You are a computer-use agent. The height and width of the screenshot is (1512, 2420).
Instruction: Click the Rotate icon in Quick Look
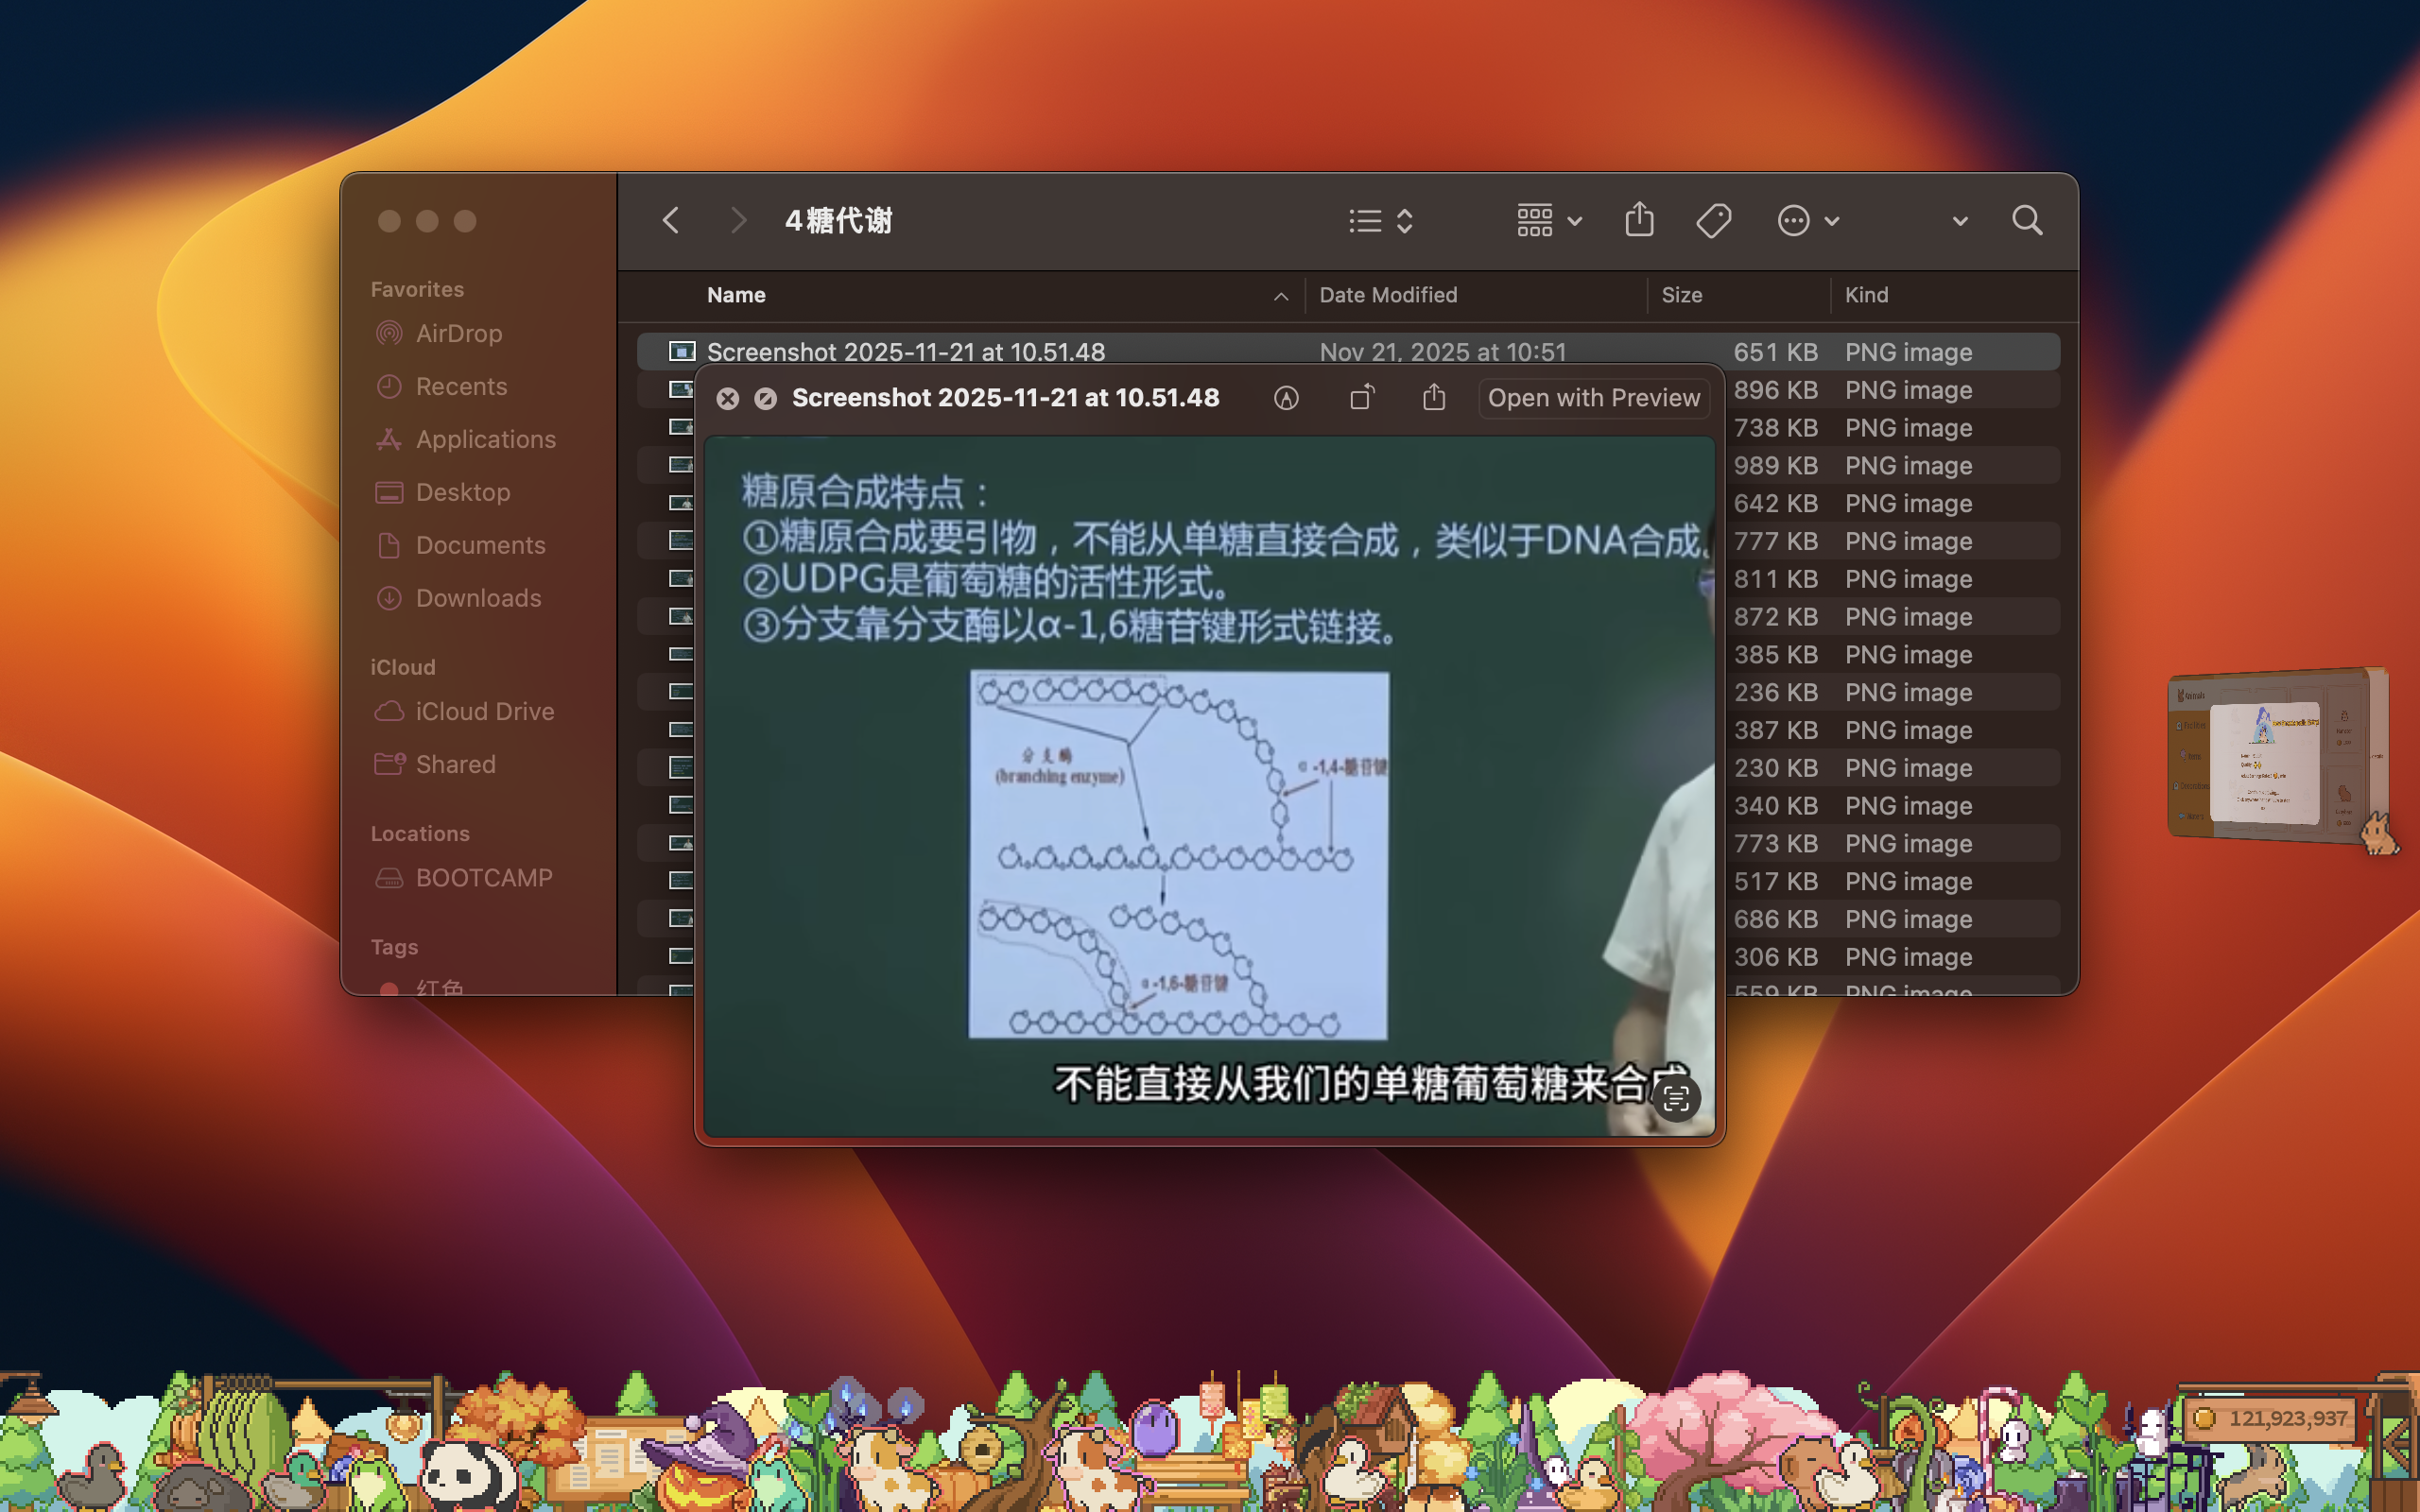tap(1362, 398)
